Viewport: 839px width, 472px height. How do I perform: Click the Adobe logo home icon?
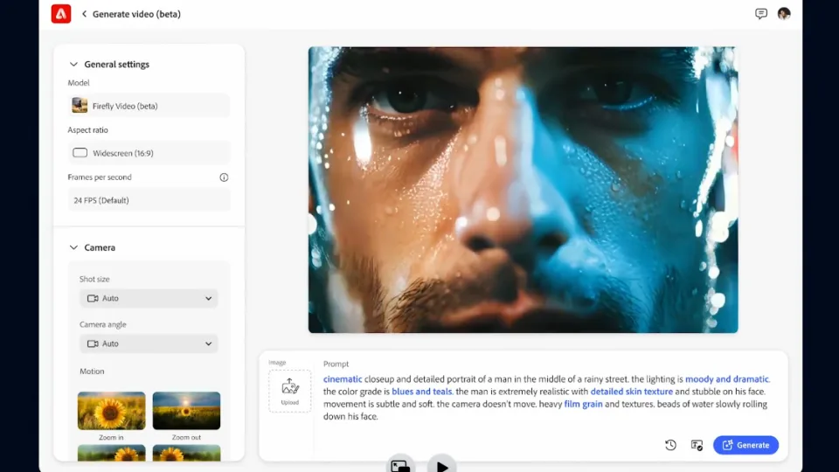pyautogui.click(x=61, y=14)
